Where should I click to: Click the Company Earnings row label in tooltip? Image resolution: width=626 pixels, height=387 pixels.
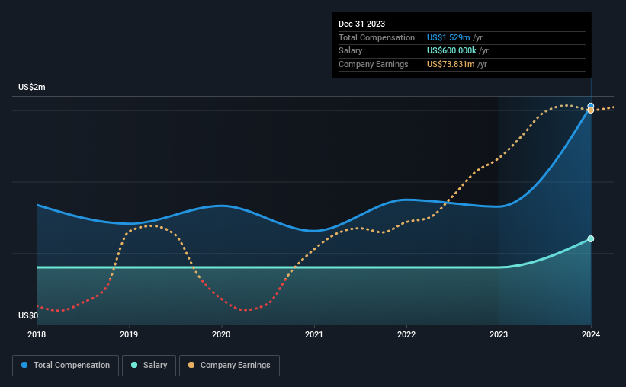tap(374, 64)
